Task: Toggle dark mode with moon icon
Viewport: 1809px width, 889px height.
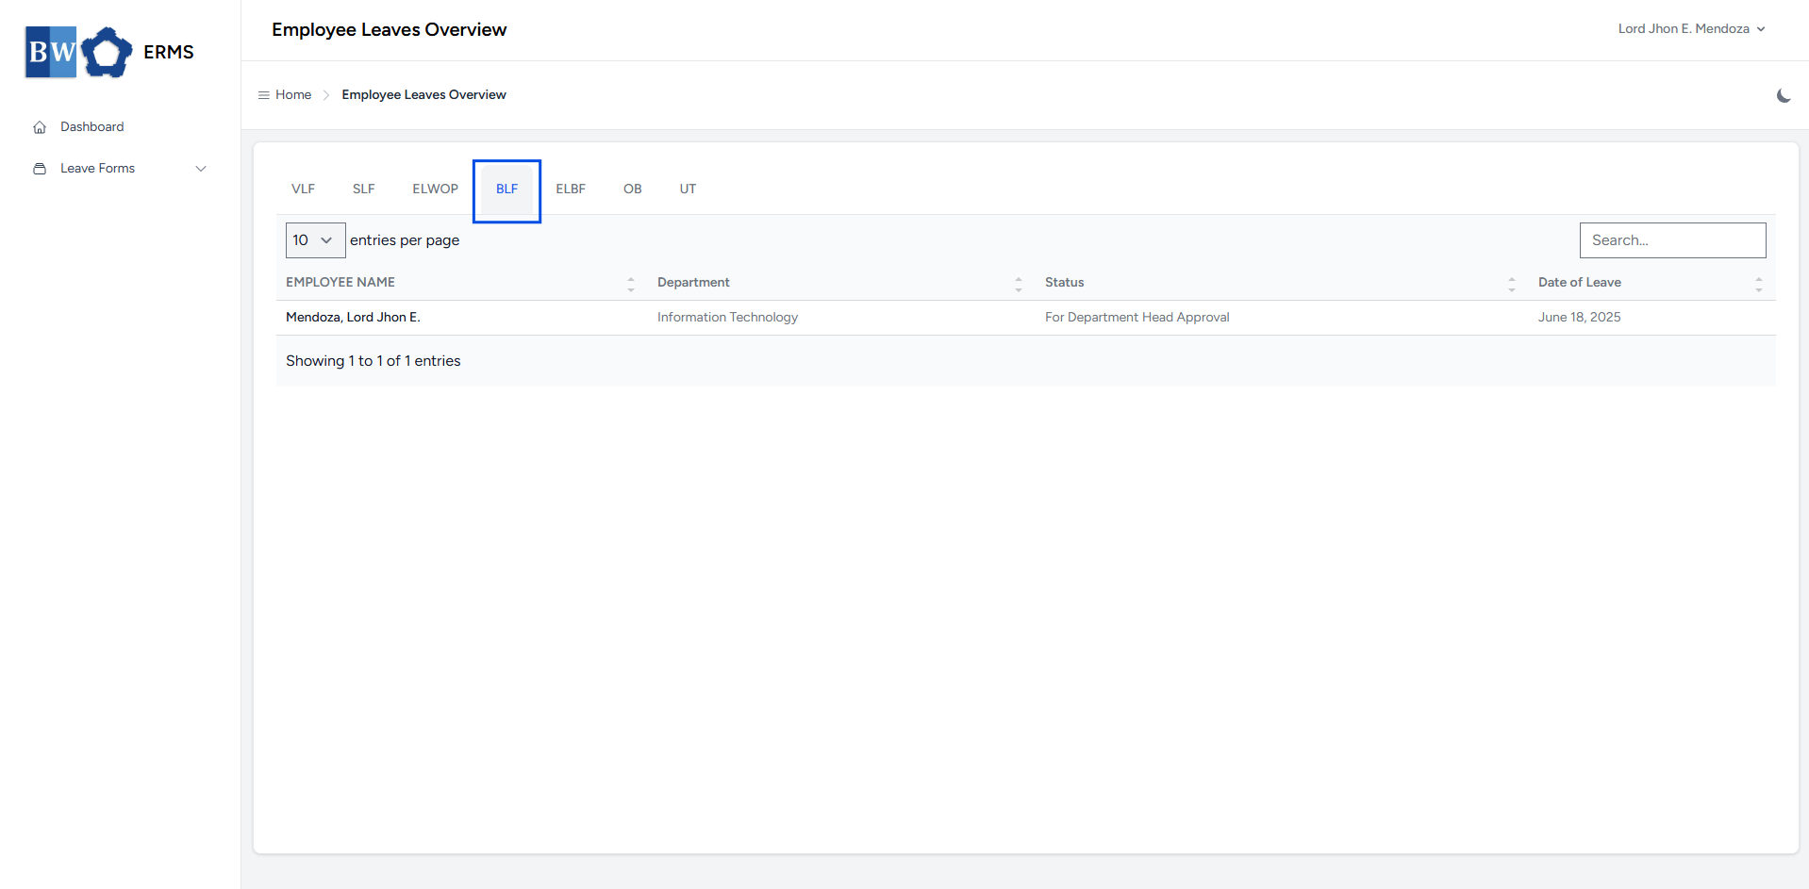Action: click(1784, 95)
